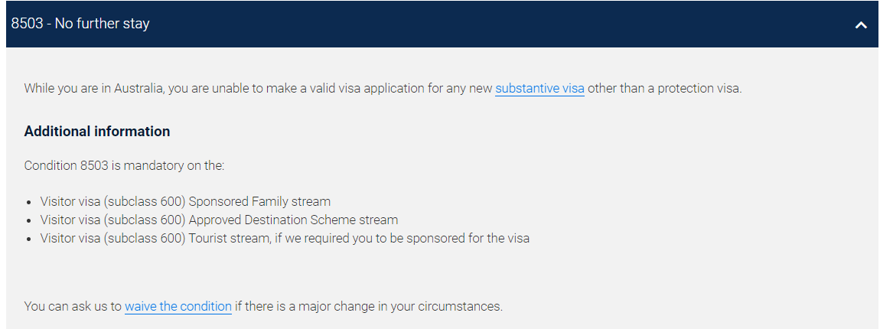Image resolution: width=880 pixels, height=329 pixels.
Task: Click the bullet beside Tourist stream
Action: 29,239
